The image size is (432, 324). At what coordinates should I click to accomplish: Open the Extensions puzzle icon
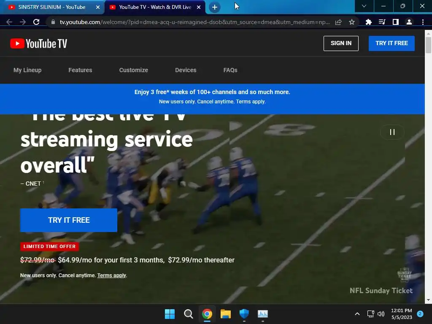[368, 22]
